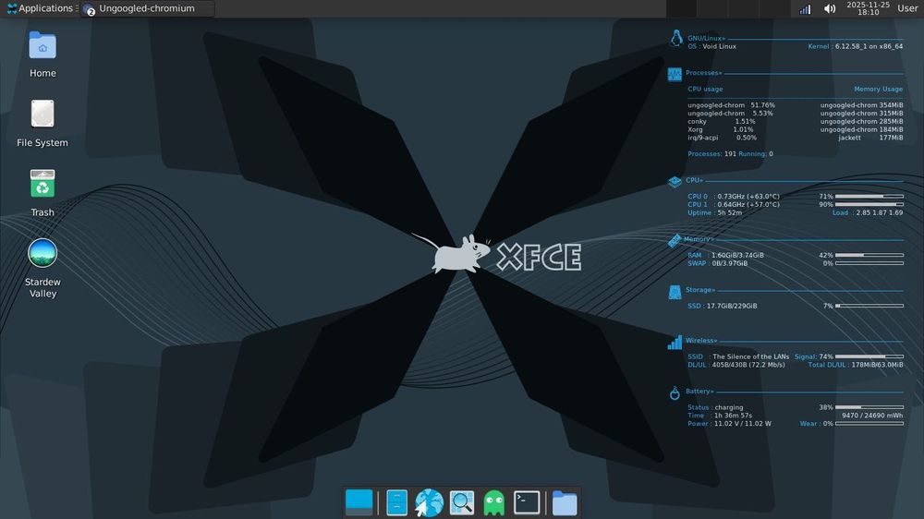The width and height of the screenshot is (924, 519).
Task: Click the Storage drive section icon
Action: coord(675,292)
